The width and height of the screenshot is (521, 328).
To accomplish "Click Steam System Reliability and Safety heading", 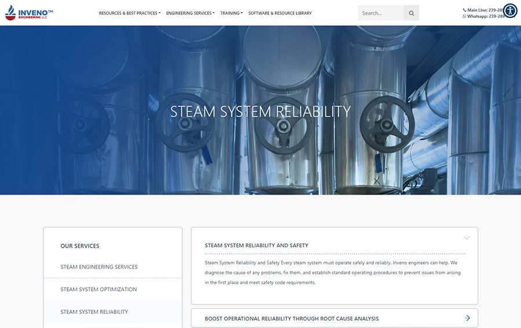I will click(x=256, y=245).
